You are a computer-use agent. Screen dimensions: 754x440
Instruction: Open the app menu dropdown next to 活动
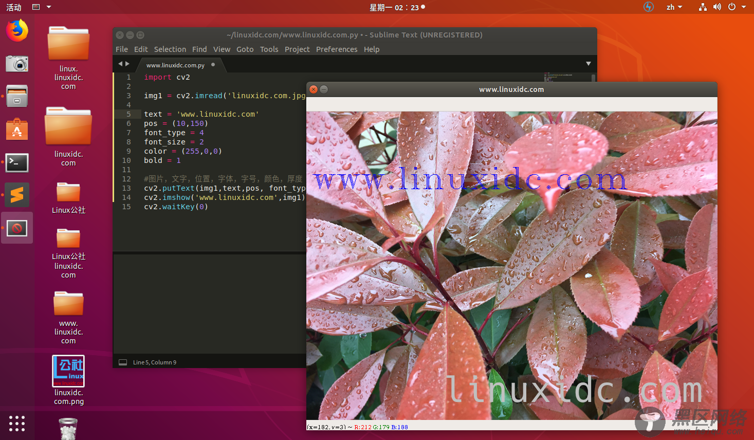[42, 7]
